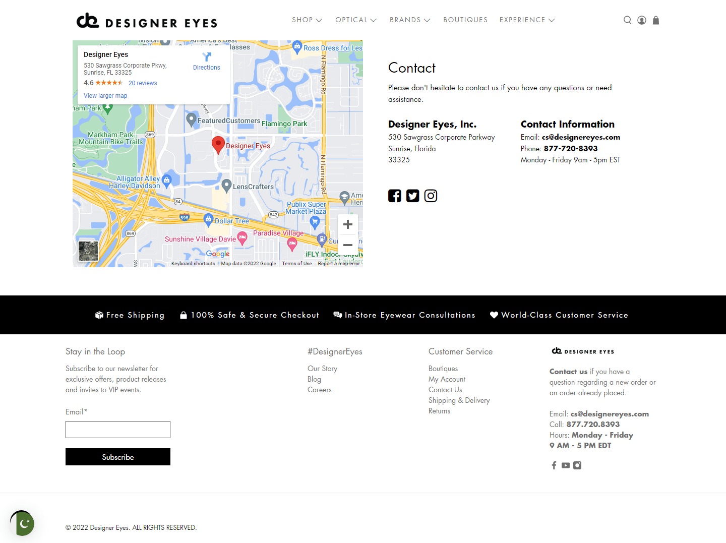This screenshot has height=543, width=726.
Task: Open Shipping & Delivery footer link
Action: pyautogui.click(x=459, y=400)
